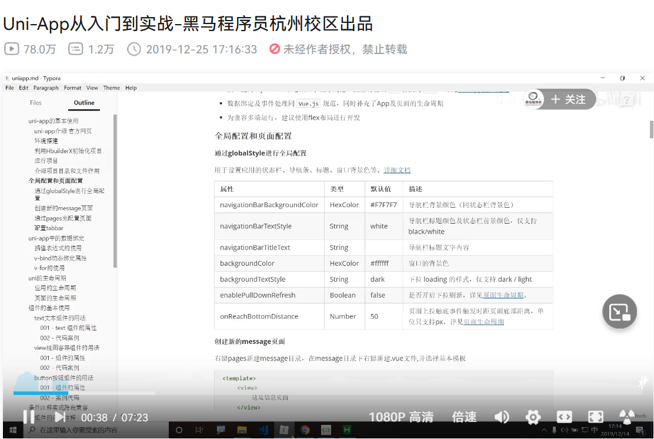Image resolution: width=654 pixels, height=439 pixels.
Task: Open the 倍速 playback speed menu
Action: click(464, 417)
